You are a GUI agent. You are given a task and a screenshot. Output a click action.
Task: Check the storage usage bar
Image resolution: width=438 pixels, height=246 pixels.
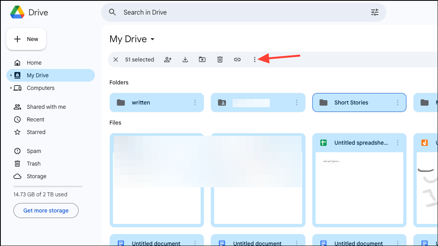(47, 186)
